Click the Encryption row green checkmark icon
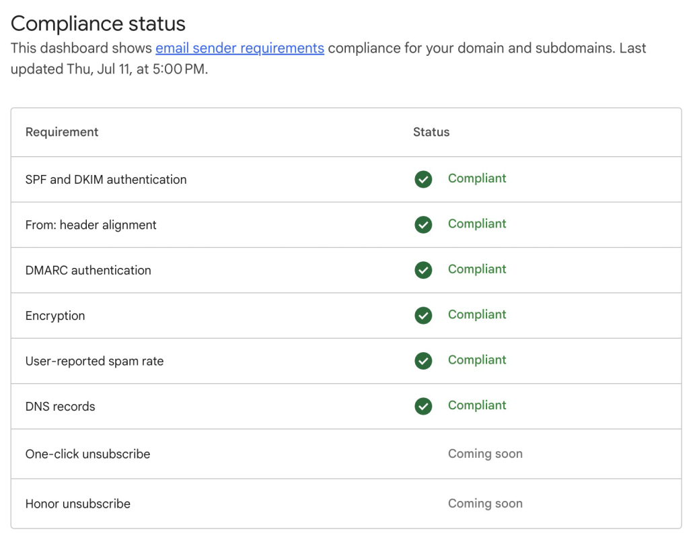Image resolution: width=689 pixels, height=542 pixels. [423, 315]
